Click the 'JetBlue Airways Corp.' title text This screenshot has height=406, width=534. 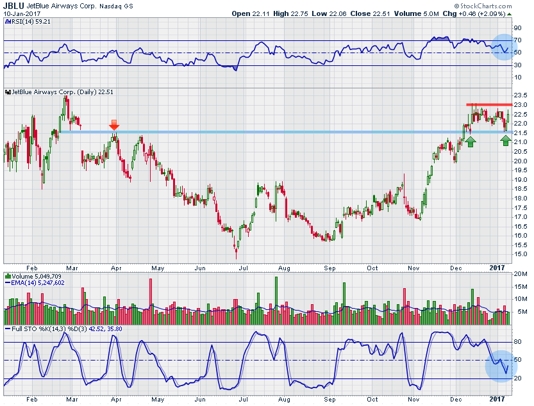pyautogui.click(x=62, y=6)
